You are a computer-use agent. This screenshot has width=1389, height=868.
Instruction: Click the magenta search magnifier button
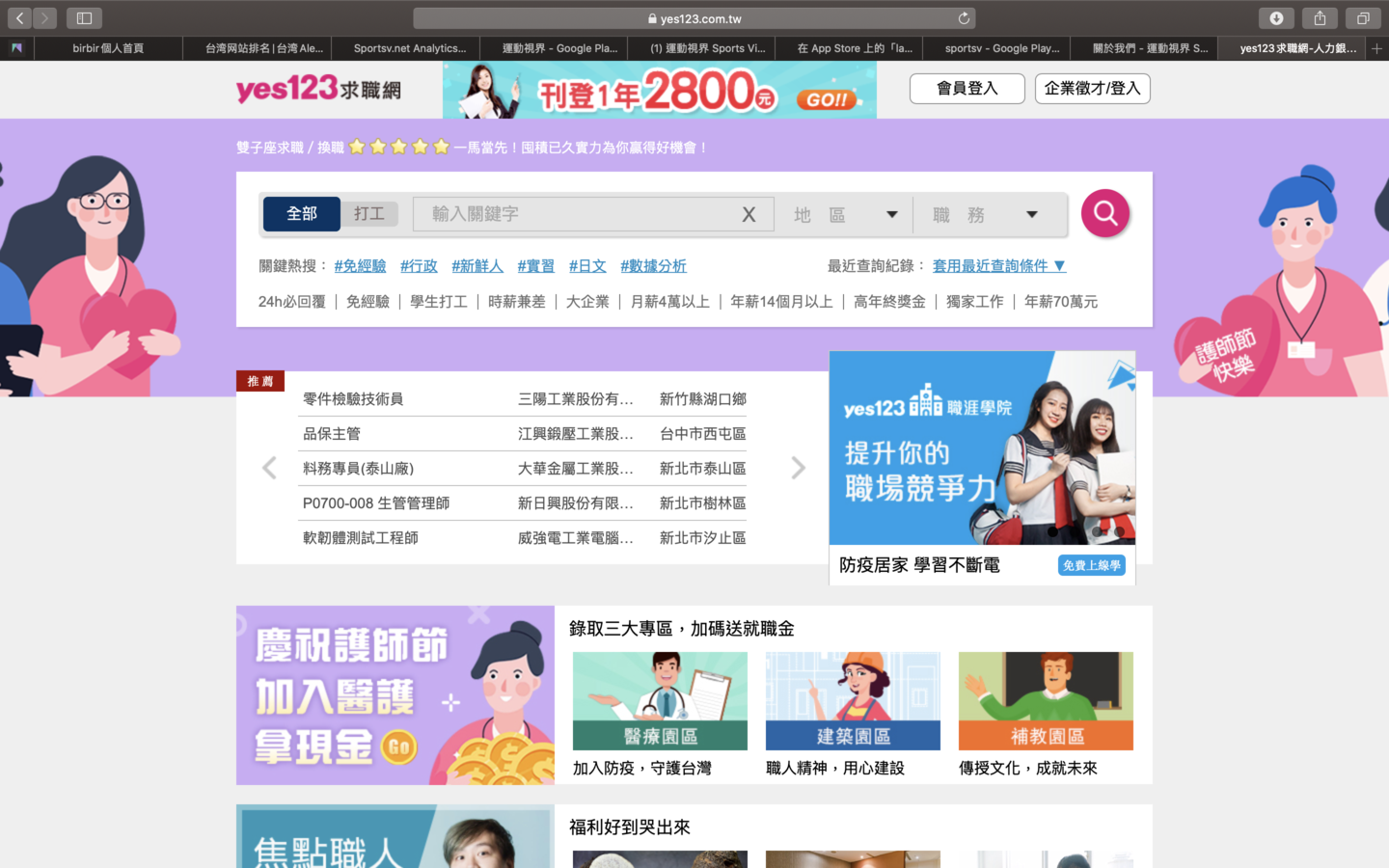(x=1105, y=213)
